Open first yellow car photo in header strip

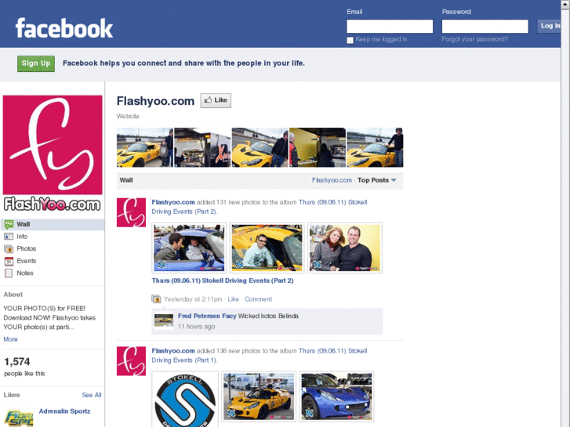[145, 147]
